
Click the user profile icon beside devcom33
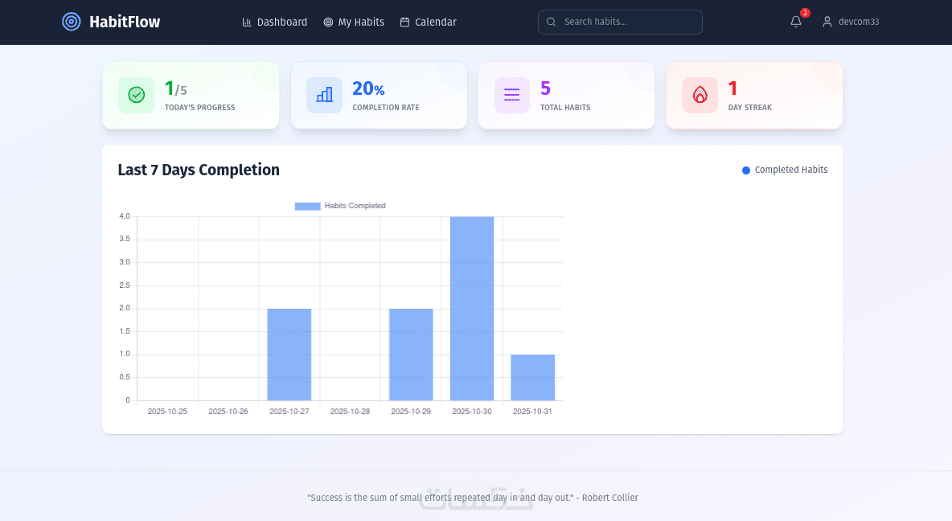[x=827, y=22]
